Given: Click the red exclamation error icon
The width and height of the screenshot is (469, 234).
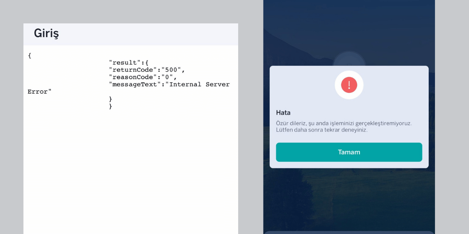Looking at the screenshot, I should (x=349, y=85).
